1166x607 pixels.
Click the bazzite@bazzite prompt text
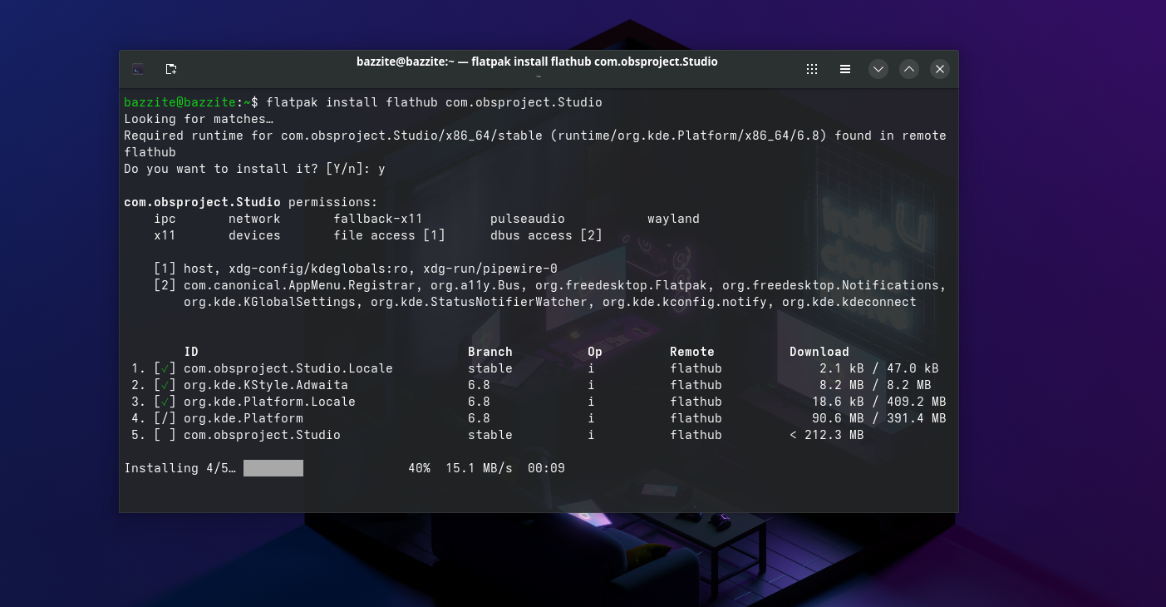click(x=180, y=102)
